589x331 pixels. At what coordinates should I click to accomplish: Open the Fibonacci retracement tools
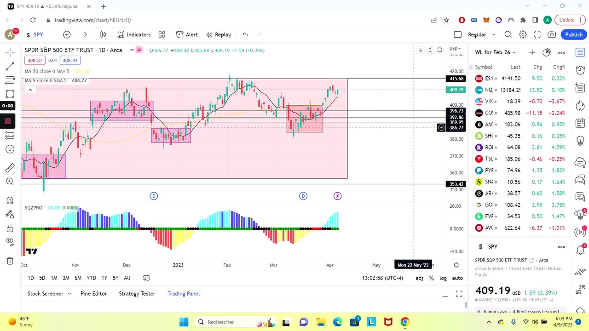pos(10,80)
